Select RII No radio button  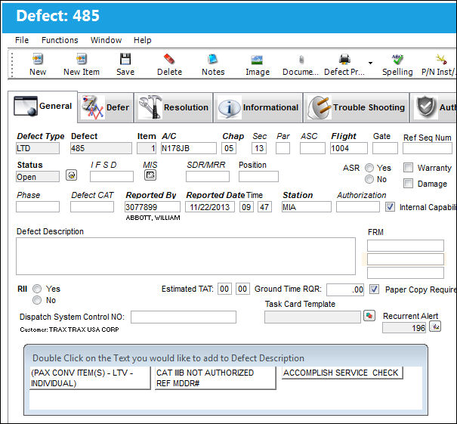pyautogui.click(x=37, y=300)
